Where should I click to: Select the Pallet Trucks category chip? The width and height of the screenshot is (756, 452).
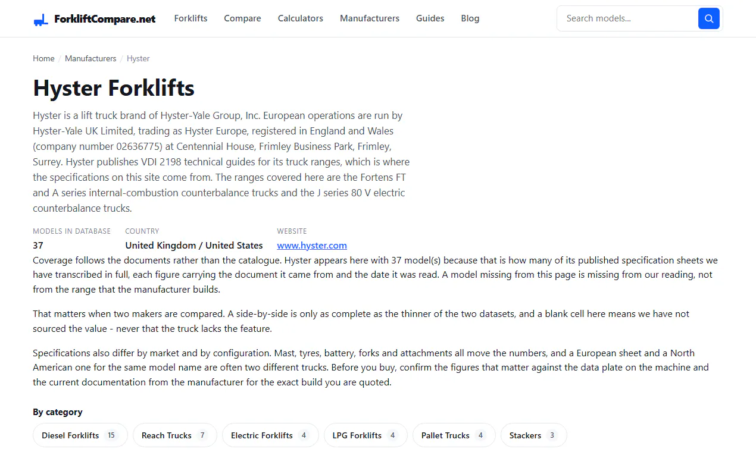click(454, 435)
